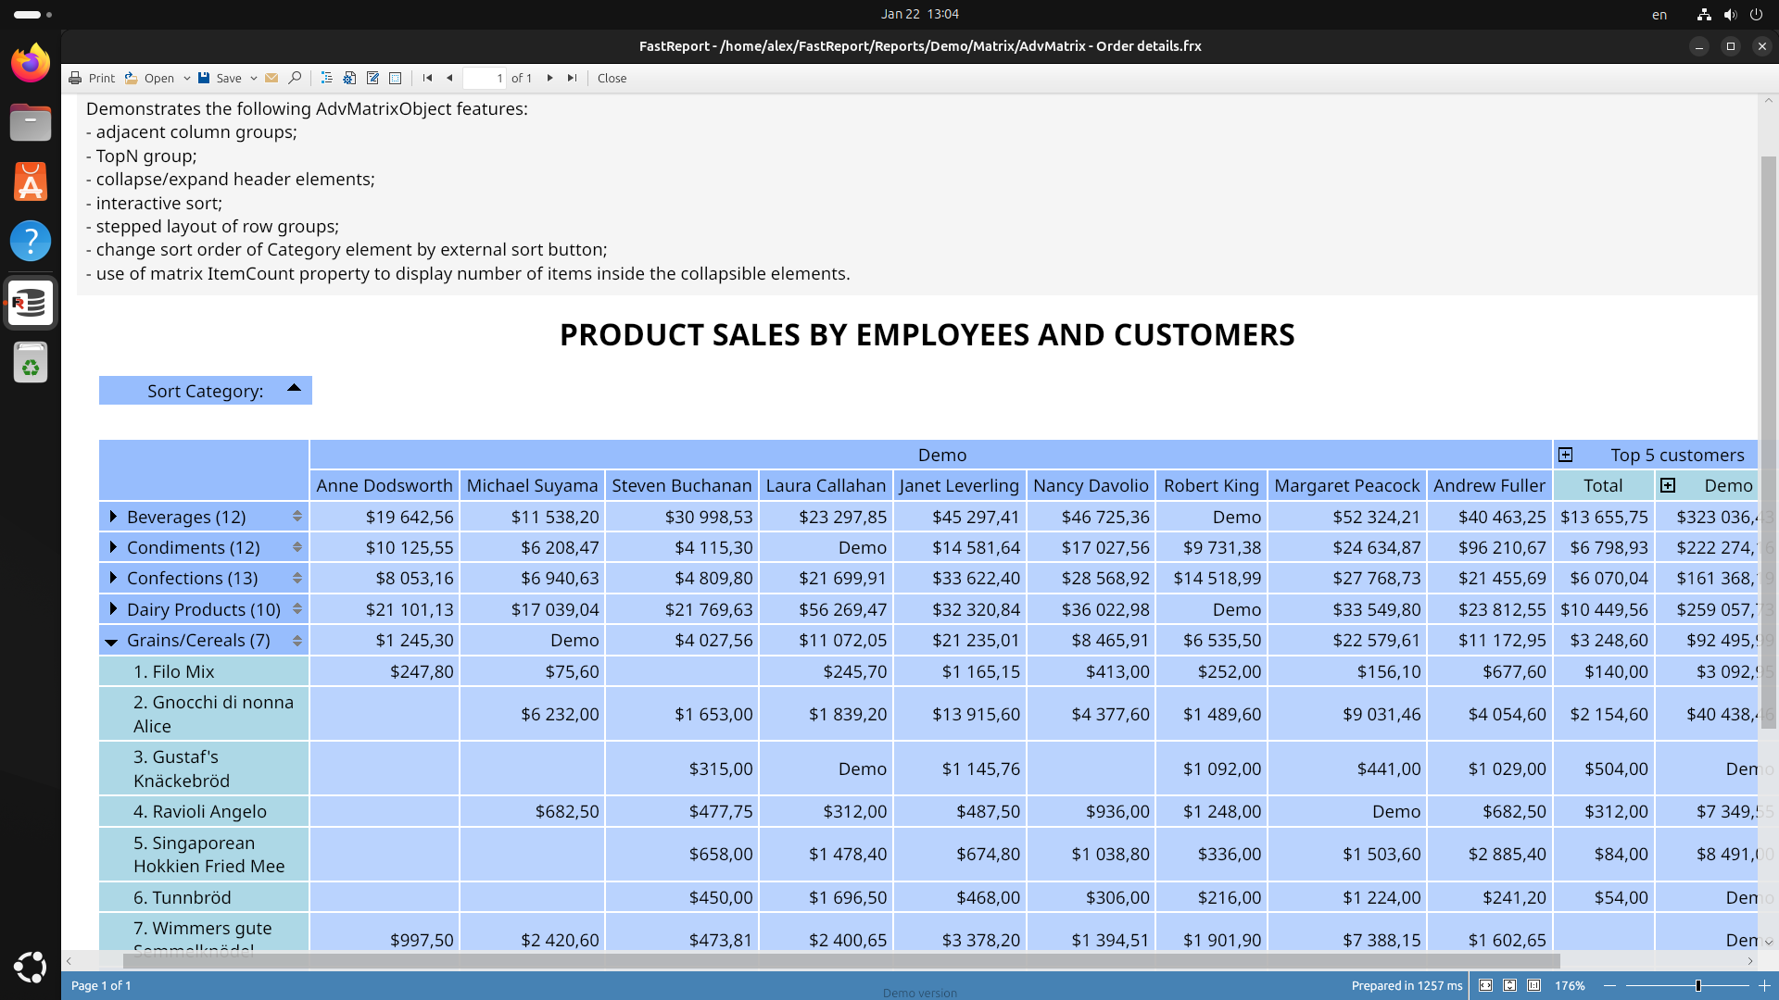Toggle Sort Category order arrow
1779x1000 pixels.
coord(294,389)
